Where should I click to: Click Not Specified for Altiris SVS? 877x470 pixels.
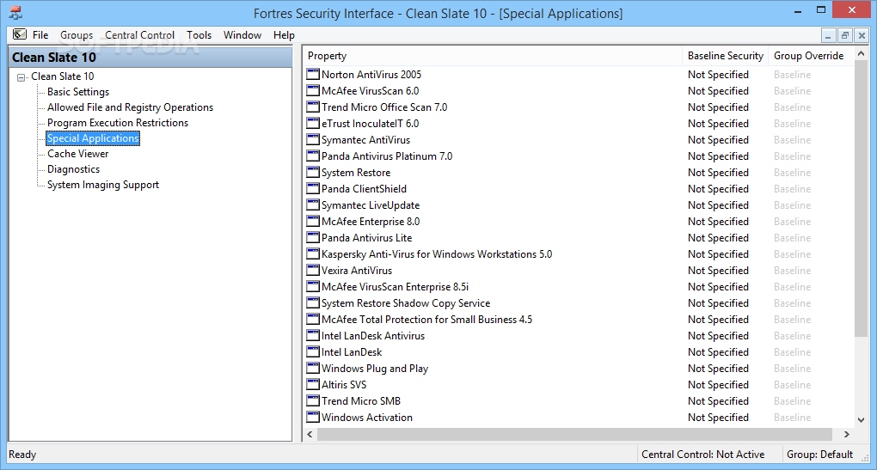(x=718, y=384)
